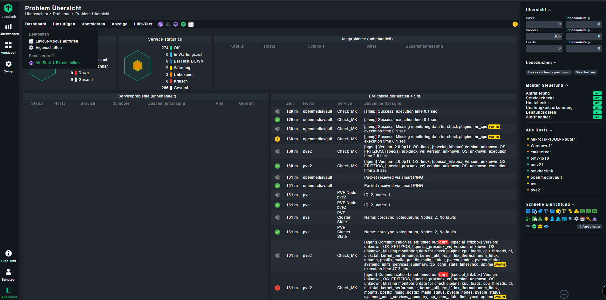Screen dimensions: 606x300
Task: Click the purple globe toolbar icon
Action: pyautogui.click(x=160, y=24)
